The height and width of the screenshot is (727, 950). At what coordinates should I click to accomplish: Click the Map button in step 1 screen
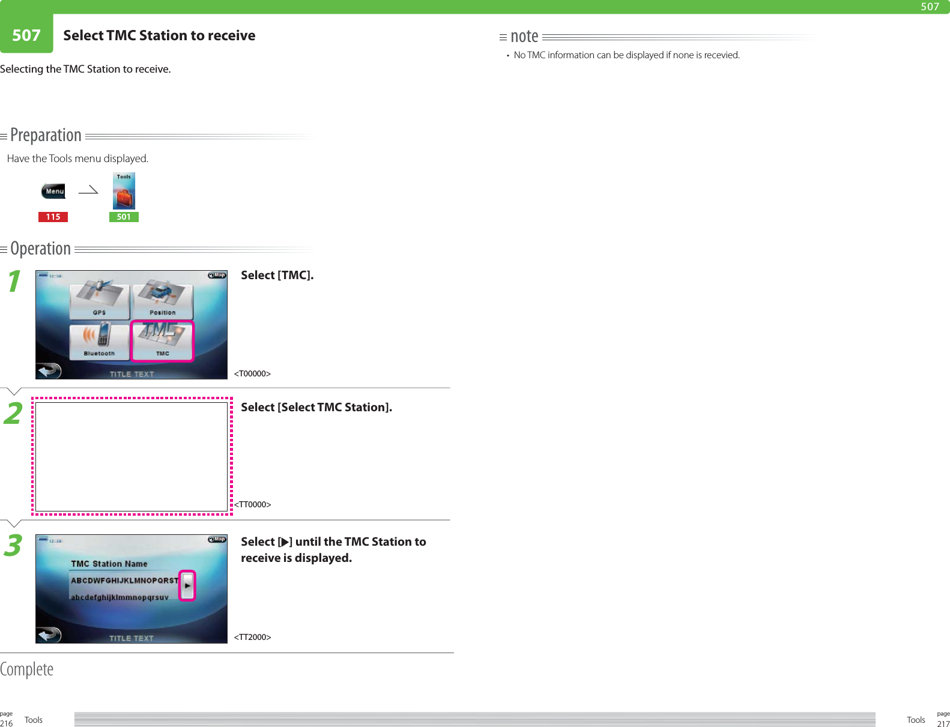pyautogui.click(x=217, y=276)
